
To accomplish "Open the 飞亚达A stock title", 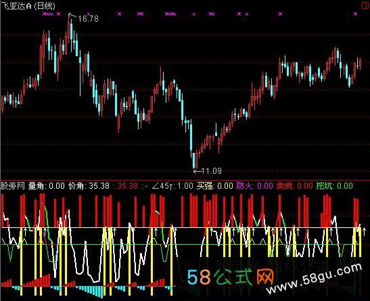I will click(x=16, y=5).
